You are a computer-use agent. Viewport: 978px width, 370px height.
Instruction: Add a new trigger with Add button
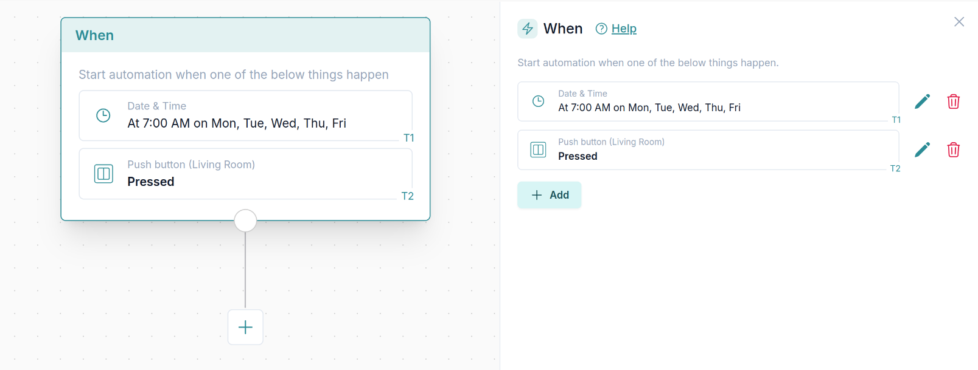(x=550, y=195)
